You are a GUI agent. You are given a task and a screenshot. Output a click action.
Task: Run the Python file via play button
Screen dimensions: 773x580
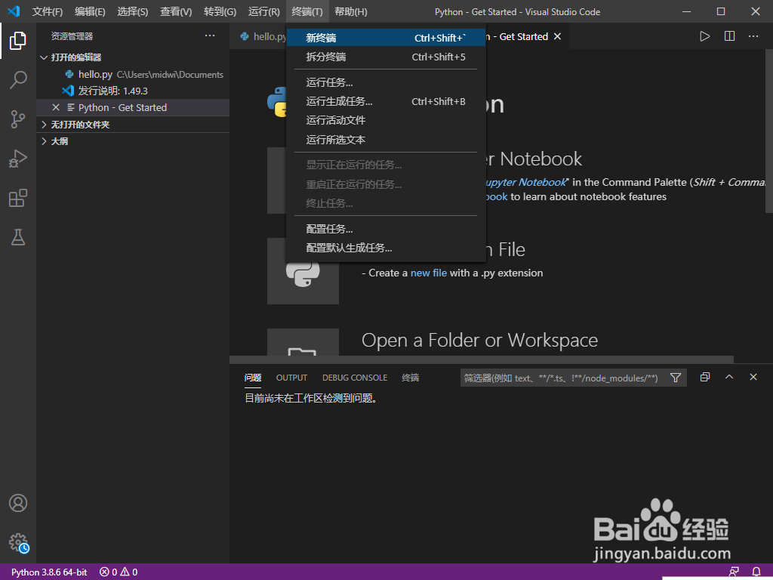pos(704,35)
